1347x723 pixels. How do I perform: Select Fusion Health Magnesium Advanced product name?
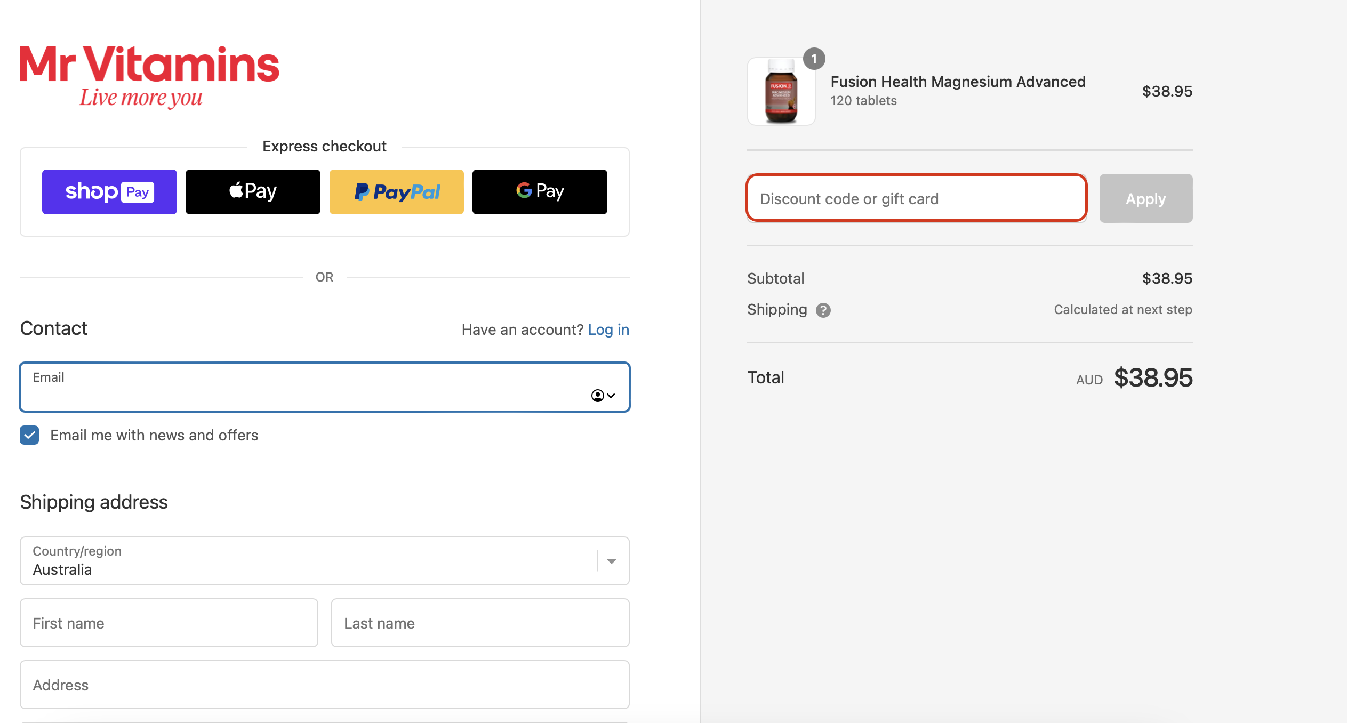957,82
